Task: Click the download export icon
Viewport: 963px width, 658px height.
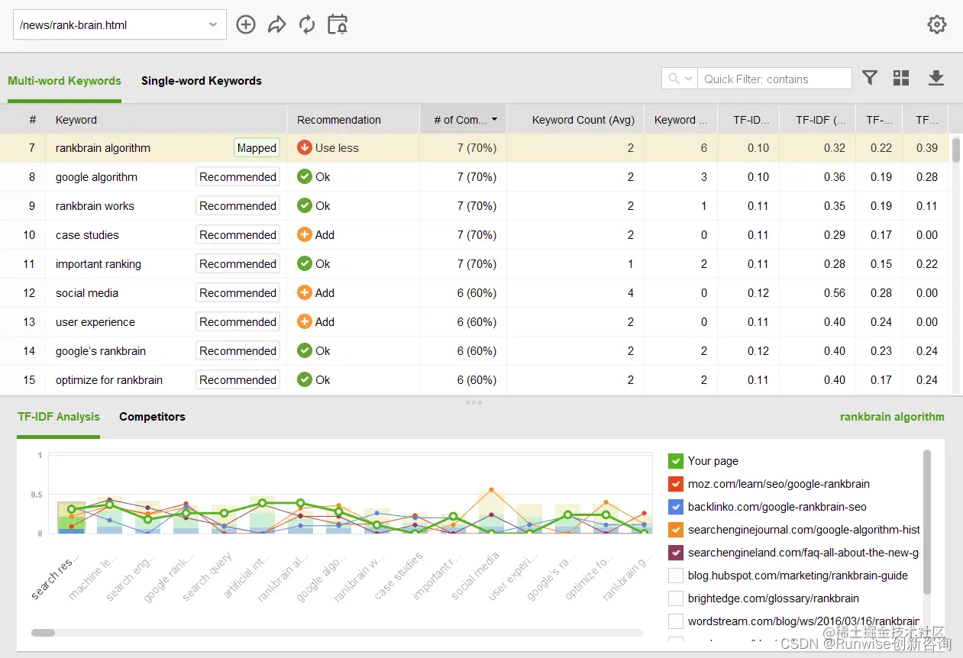Action: coord(936,78)
